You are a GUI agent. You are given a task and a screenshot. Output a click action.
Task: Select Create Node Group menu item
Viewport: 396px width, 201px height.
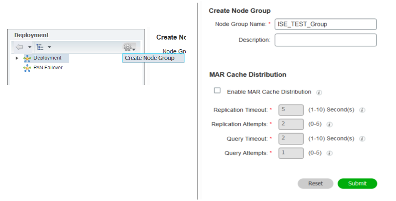click(x=150, y=58)
